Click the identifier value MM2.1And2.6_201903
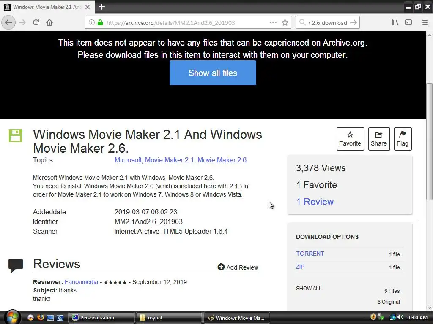Image resolution: width=433 pixels, height=324 pixels. 148,221
